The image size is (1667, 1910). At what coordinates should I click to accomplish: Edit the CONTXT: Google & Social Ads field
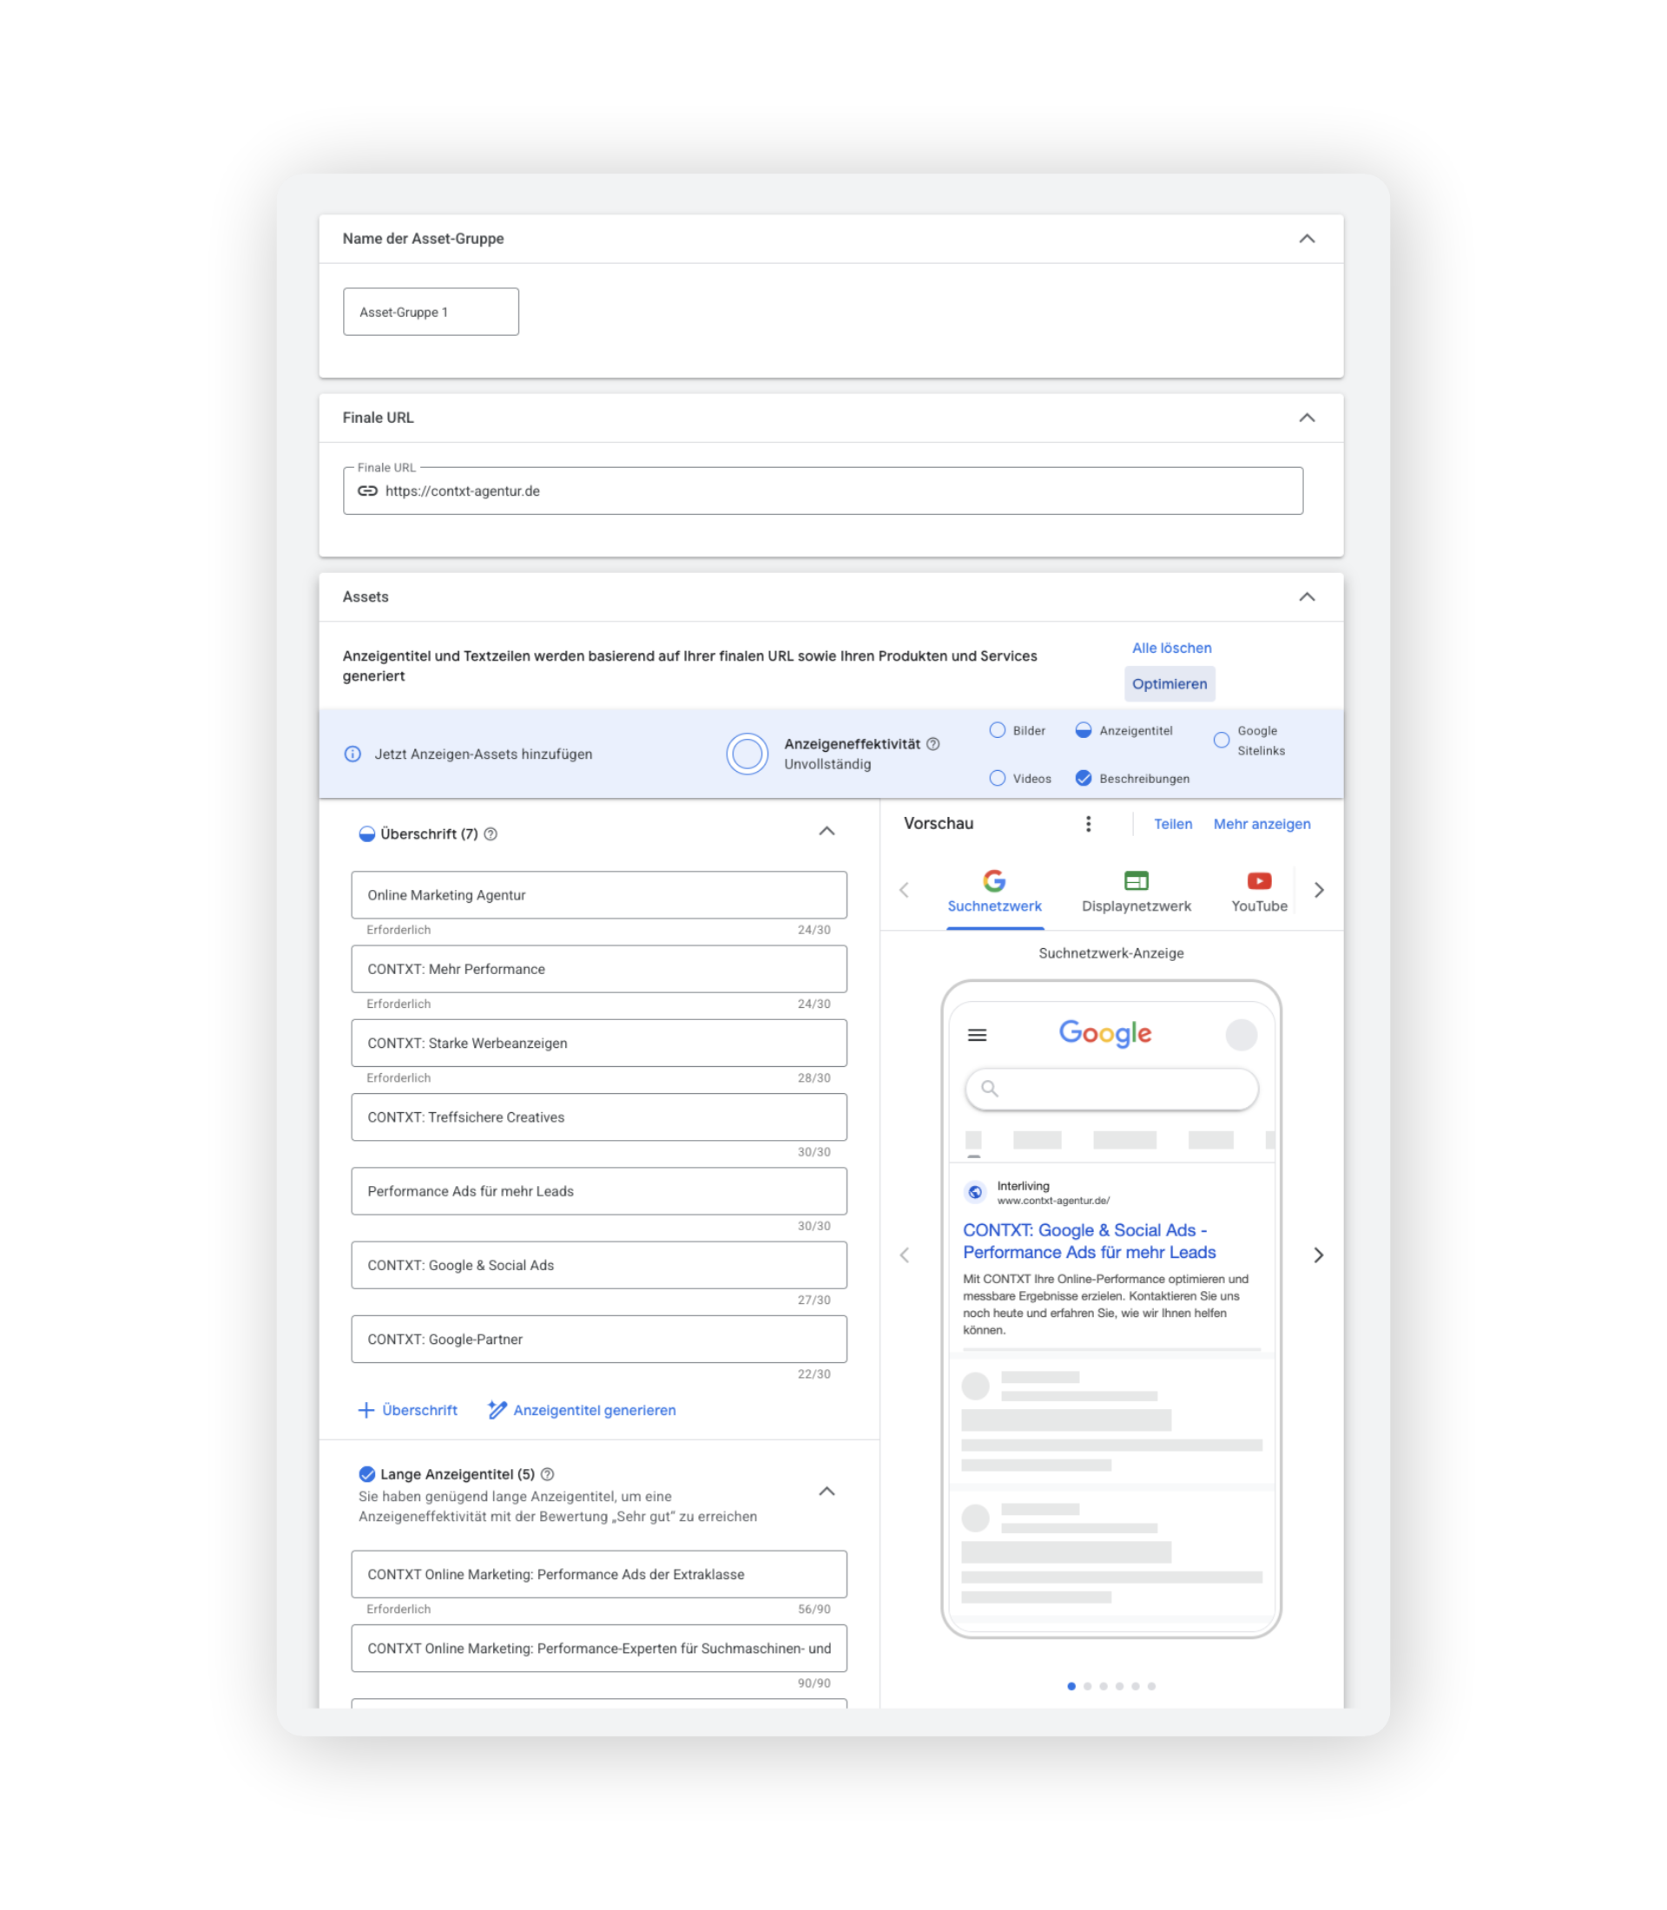(599, 1266)
